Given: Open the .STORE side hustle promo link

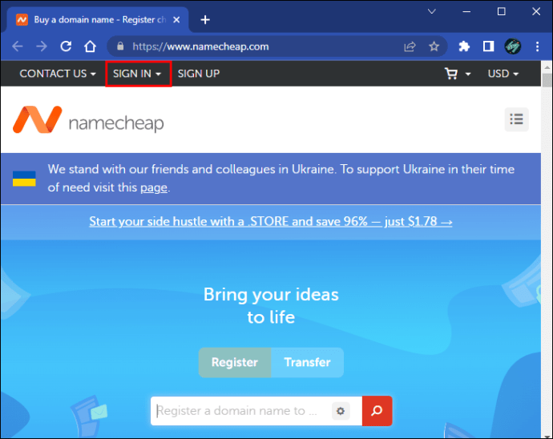Looking at the screenshot, I should 271,221.
